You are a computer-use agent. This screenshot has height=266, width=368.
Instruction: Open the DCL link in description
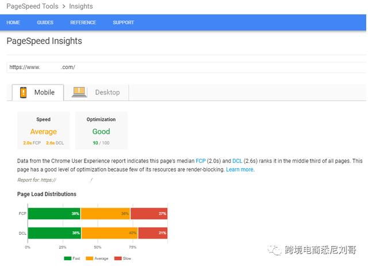(237, 161)
